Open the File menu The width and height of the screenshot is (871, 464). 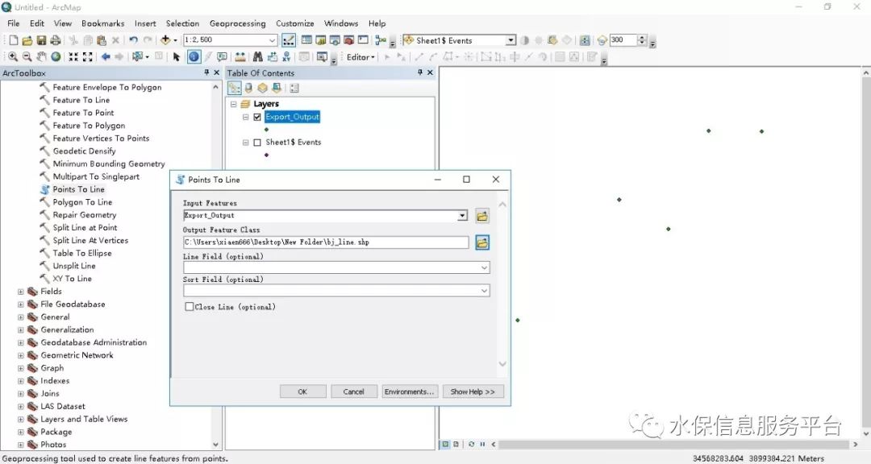point(14,23)
